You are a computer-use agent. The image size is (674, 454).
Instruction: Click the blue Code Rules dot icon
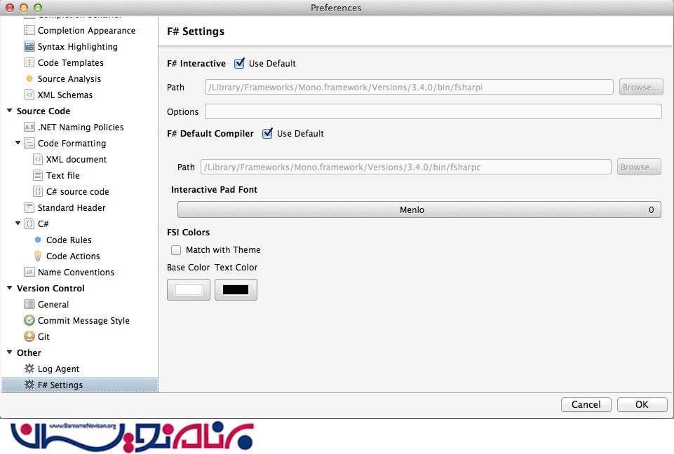tap(38, 240)
